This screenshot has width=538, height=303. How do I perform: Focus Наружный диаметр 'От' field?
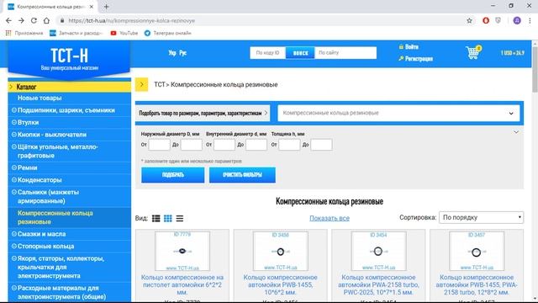[159, 145]
